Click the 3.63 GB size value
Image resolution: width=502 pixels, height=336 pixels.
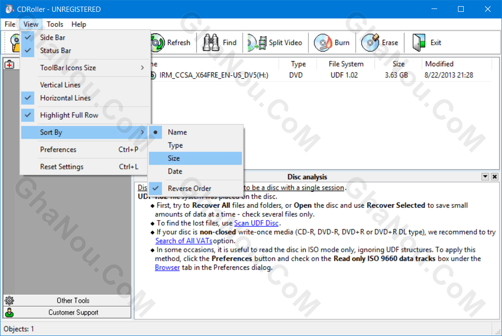(x=396, y=75)
